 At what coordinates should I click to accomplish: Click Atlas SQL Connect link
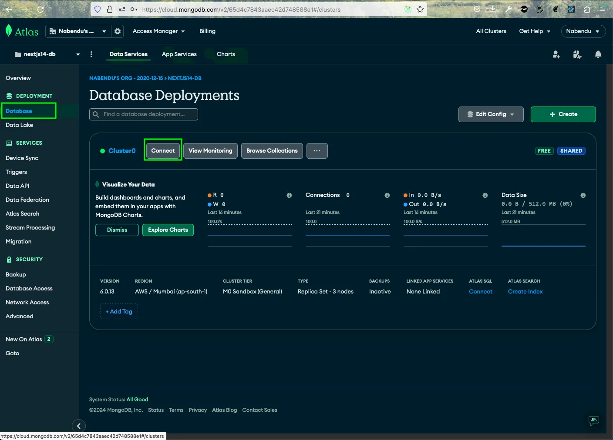click(481, 292)
